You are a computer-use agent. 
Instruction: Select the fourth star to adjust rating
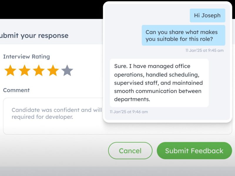pyautogui.click(x=53, y=70)
